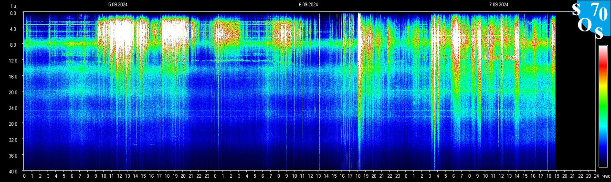Click the 24.0 frequency axis label
This screenshot has width=611, height=182.
coord(13,108)
